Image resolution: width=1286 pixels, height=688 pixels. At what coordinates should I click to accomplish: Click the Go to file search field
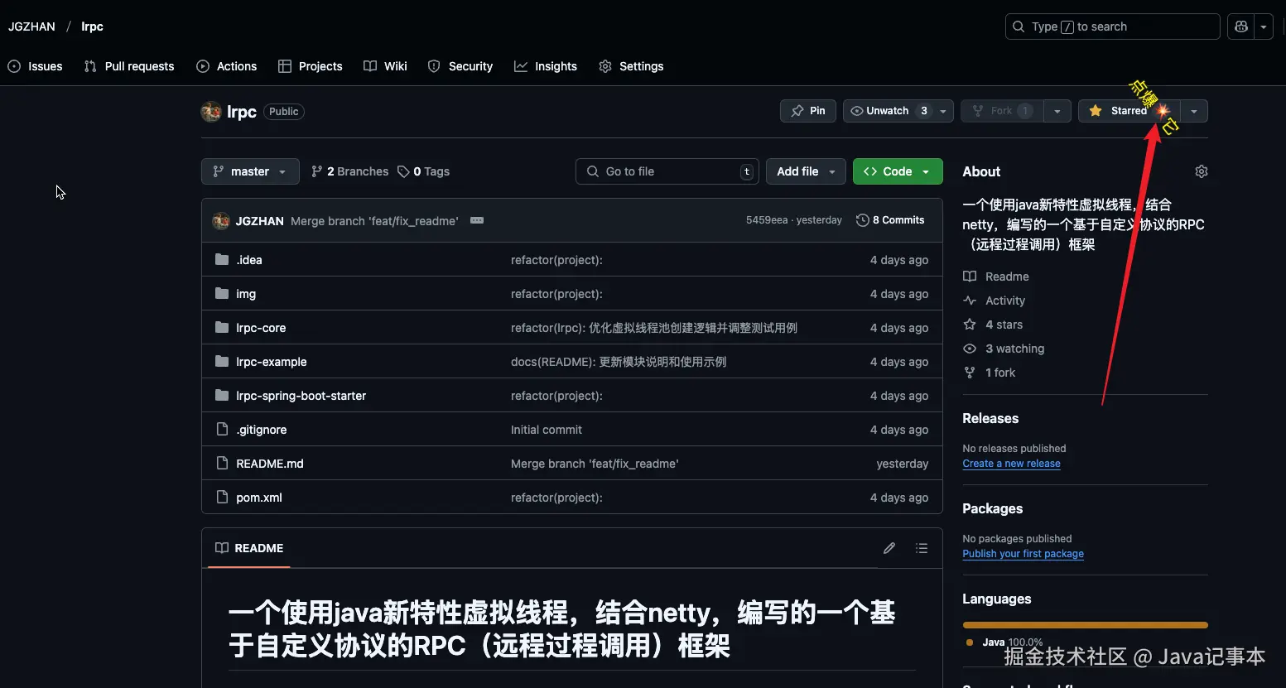pos(667,171)
